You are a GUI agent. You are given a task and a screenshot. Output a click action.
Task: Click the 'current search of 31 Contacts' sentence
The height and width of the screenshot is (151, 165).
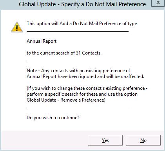coord(64,53)
